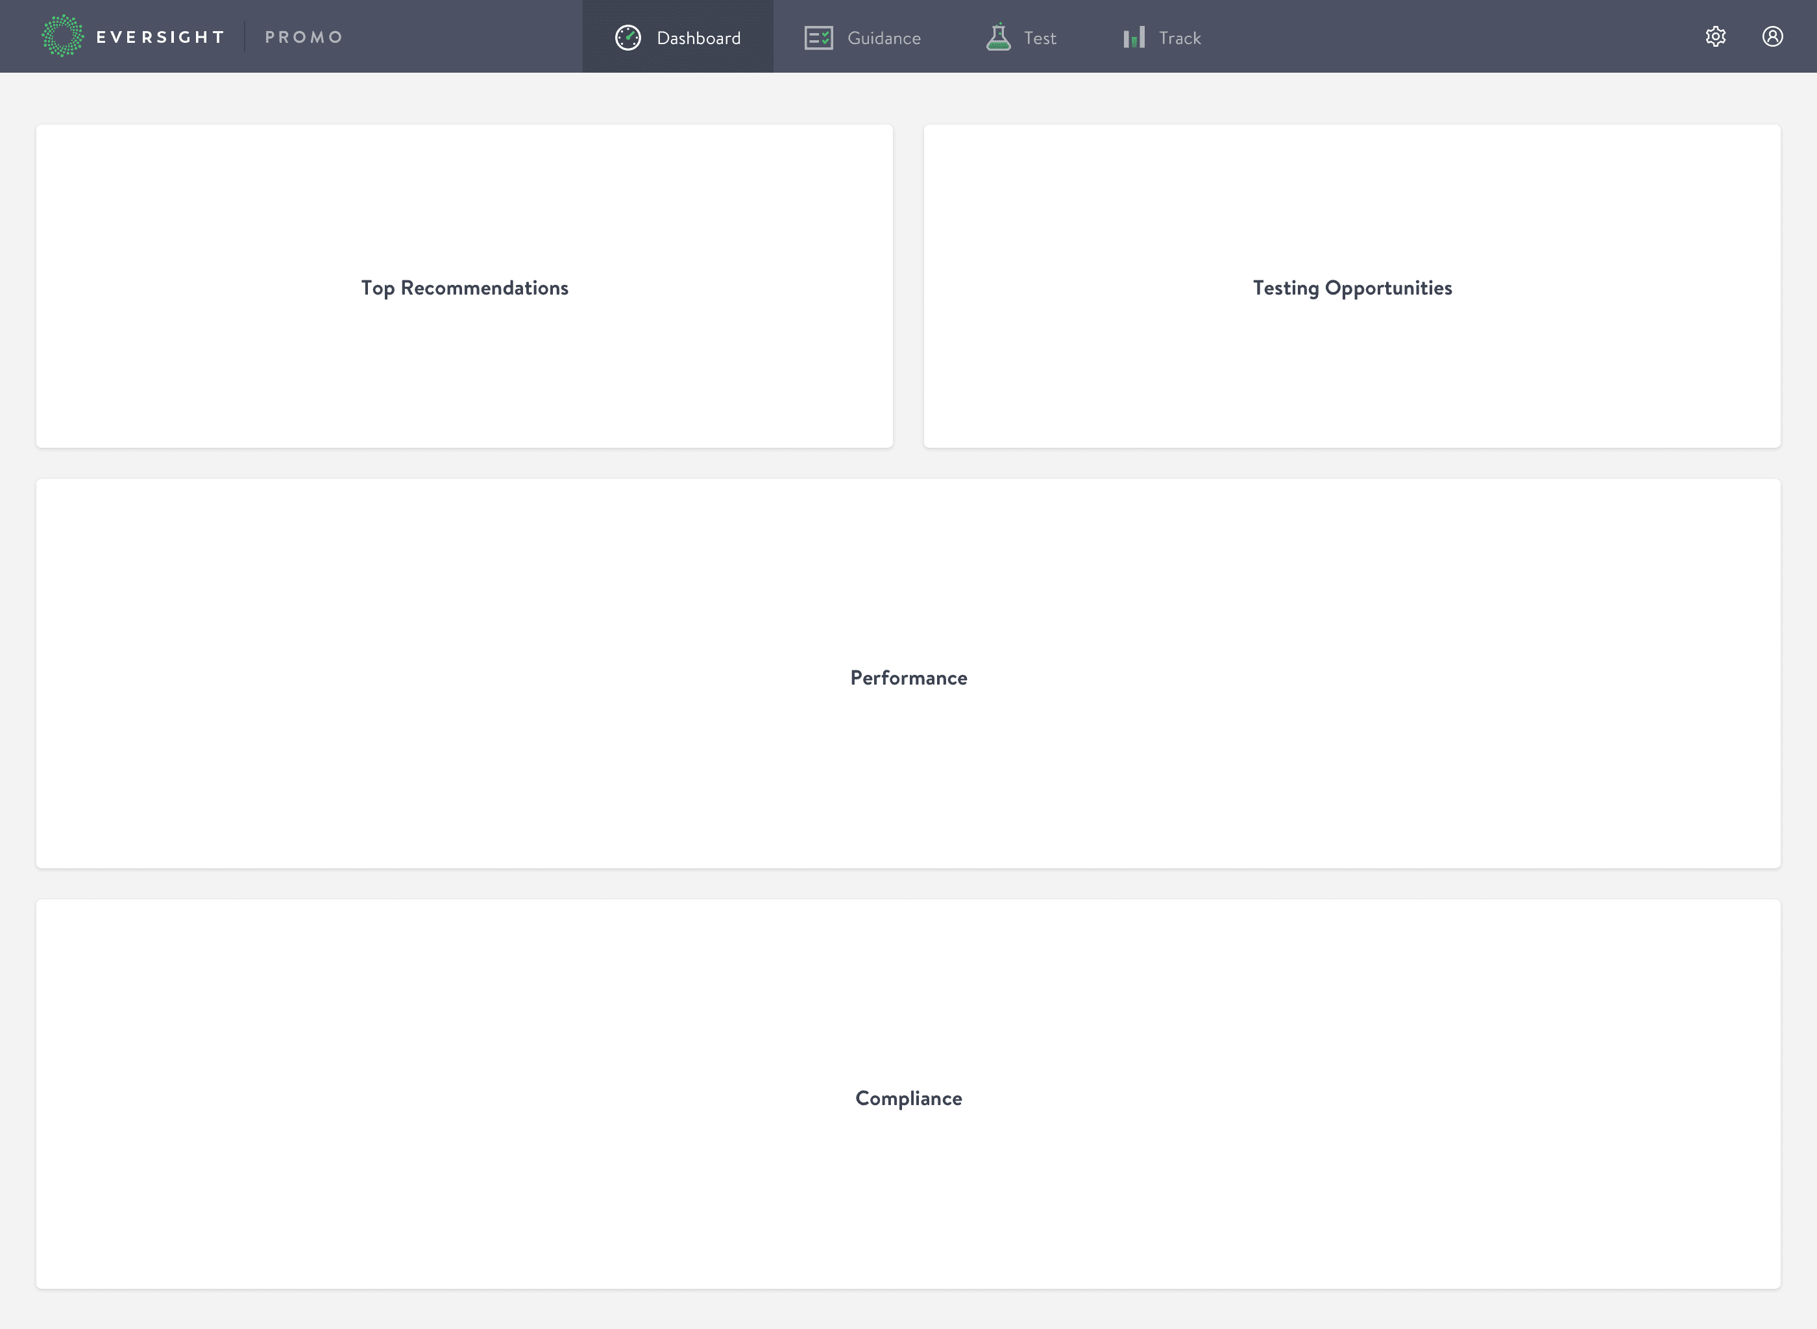
Task: Click the Eversight green circular logo
Action: point(63,36)
